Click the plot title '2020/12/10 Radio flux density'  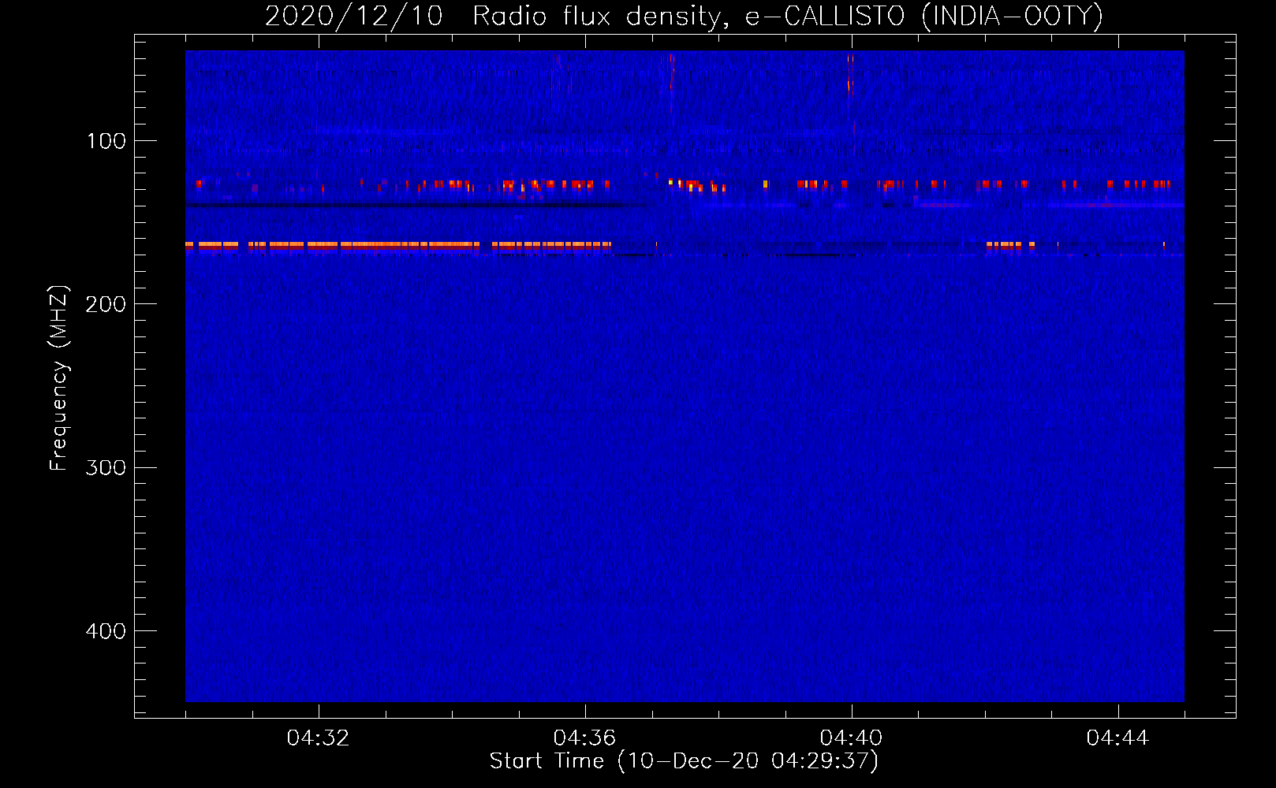pyautogui.click(x=685, y=16)
